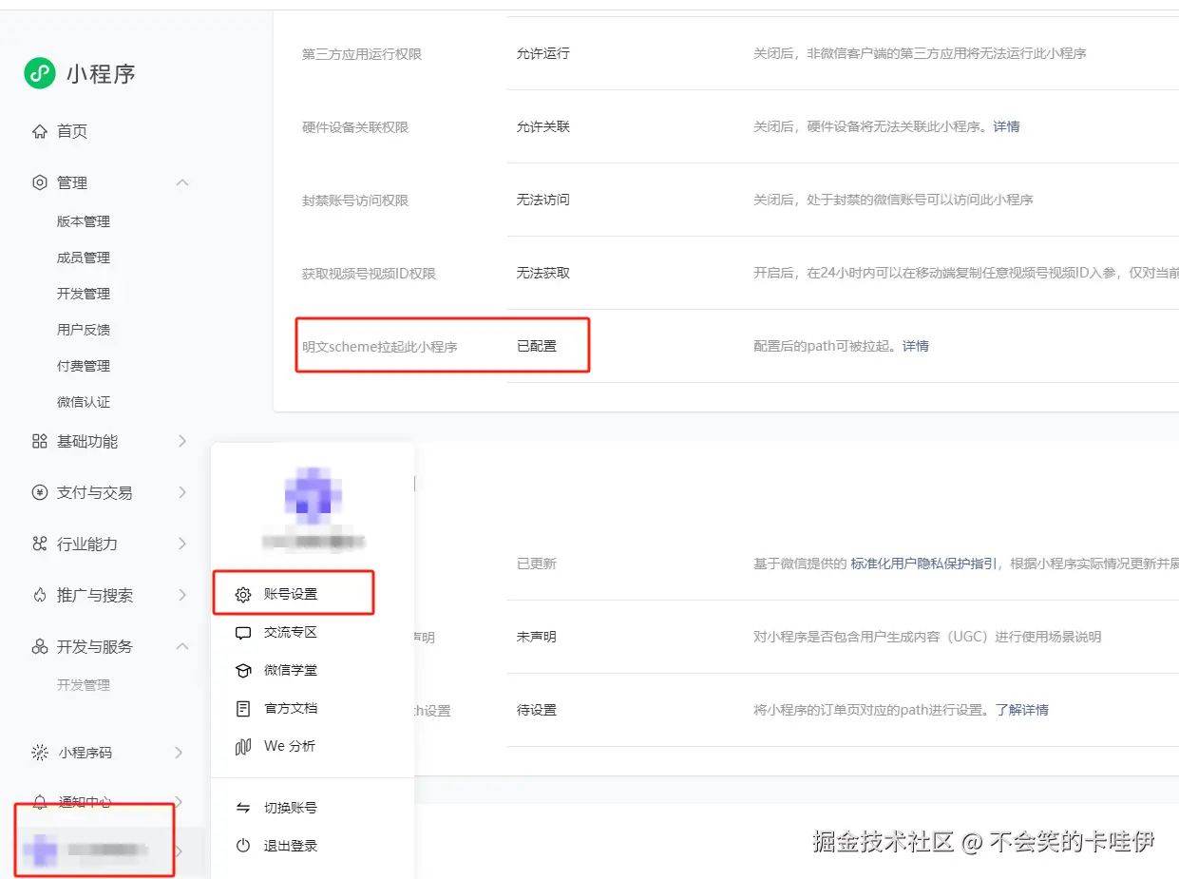Open the 标准化用户隐私保护指引 link
Viewport: 1179px width, 879px height.
click(x=924, y=564)
